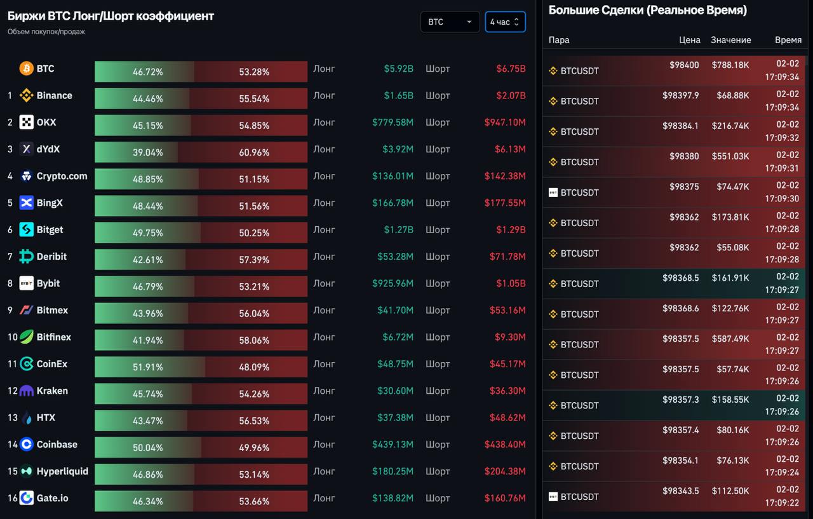Click the Binance exchange logo in row 1
The height and width of the screenshot is (519, 813).
pyautogui.click(x=26, y=95)
